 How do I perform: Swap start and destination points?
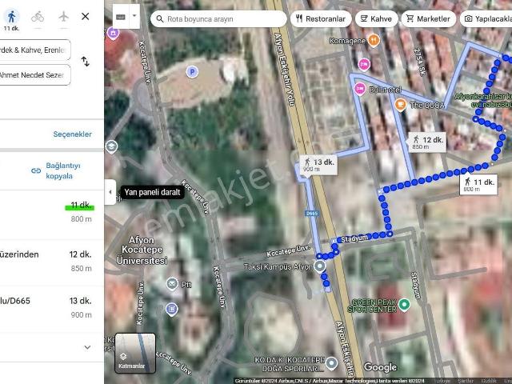point(86,62)
